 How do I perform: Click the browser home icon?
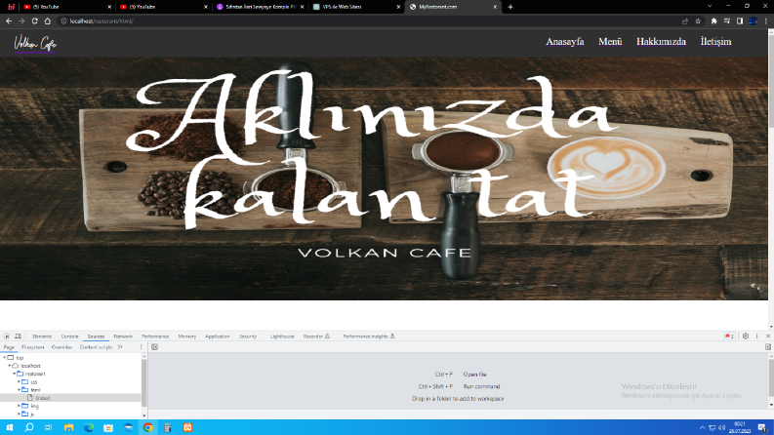[48, 21]
